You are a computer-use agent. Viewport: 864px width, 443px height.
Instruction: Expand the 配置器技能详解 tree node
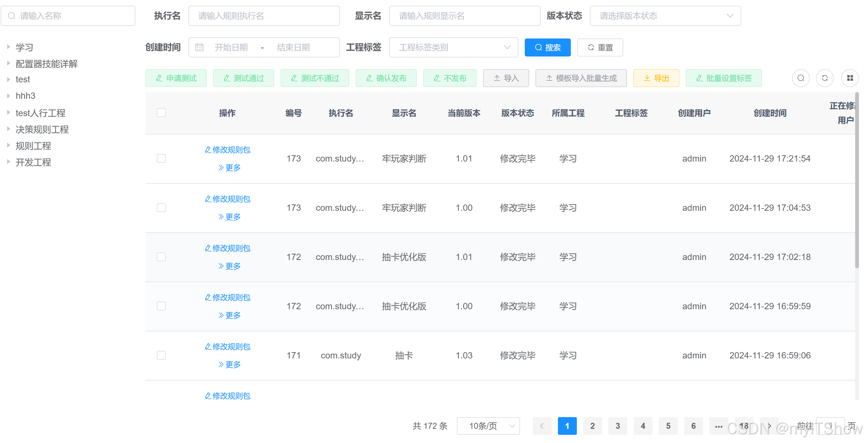(9, 63)
